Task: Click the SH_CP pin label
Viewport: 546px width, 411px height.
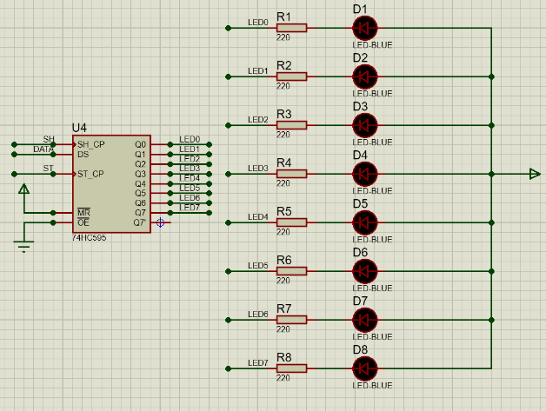Action: [x=91, y=144]
